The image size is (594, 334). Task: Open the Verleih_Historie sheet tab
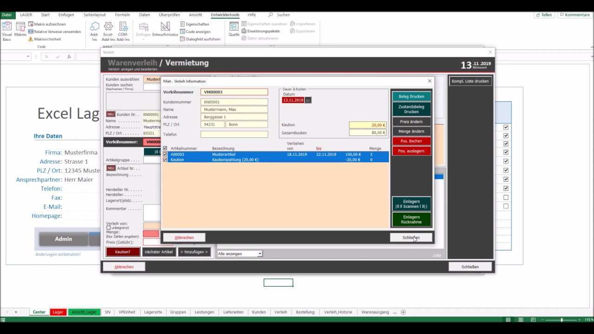tap(338, 312)
